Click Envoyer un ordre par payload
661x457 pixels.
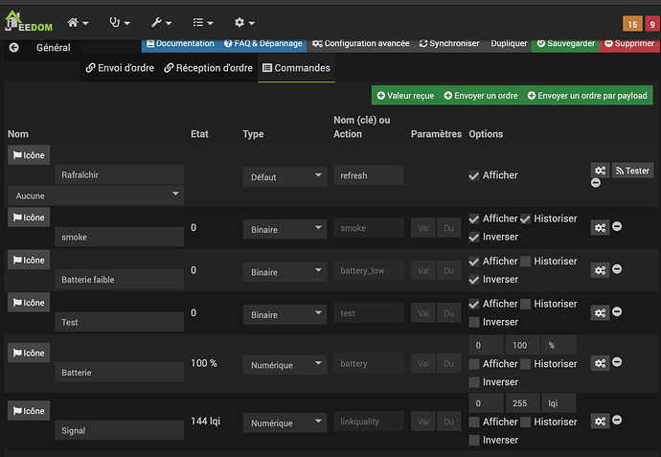(587, 96)
